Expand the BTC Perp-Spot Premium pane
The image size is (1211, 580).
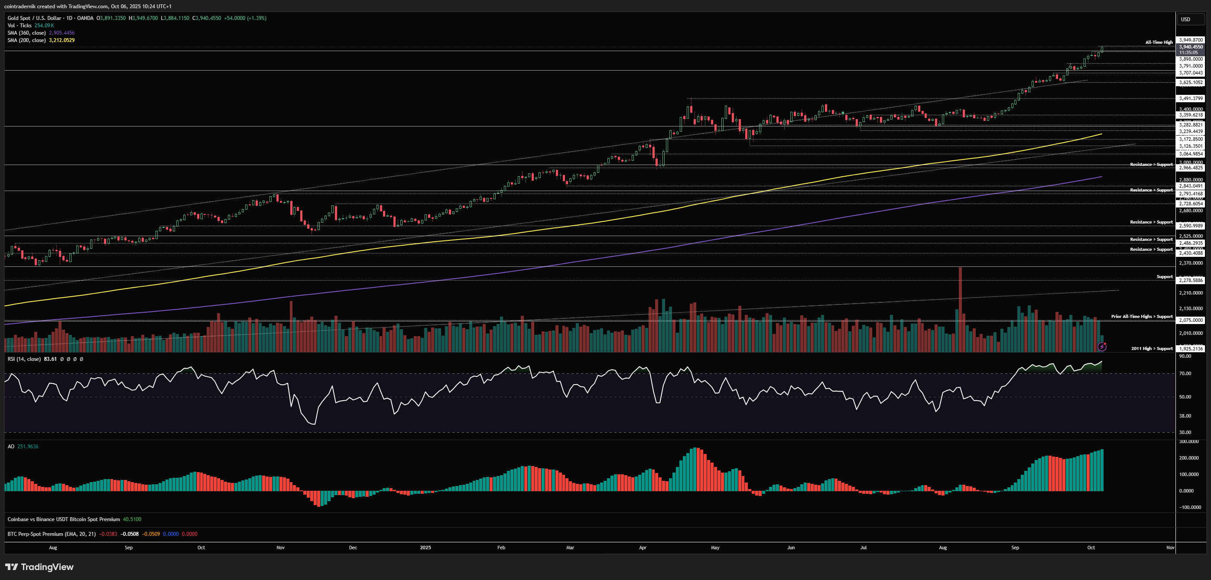pos(51,534)
